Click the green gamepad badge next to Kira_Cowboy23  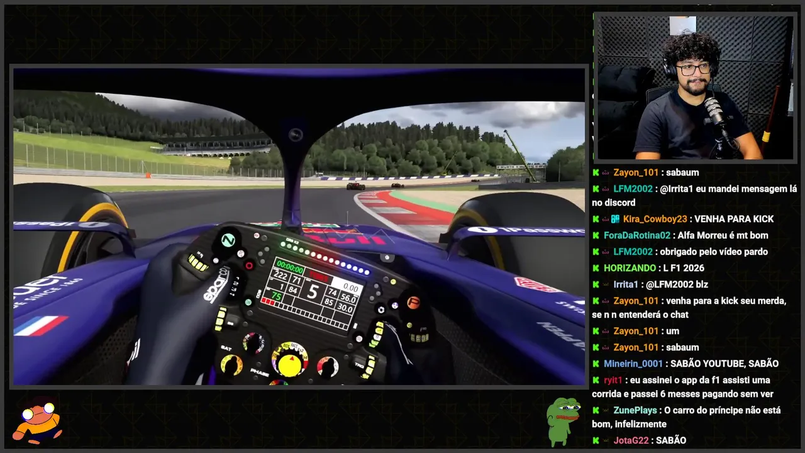[x=615, y=219]
